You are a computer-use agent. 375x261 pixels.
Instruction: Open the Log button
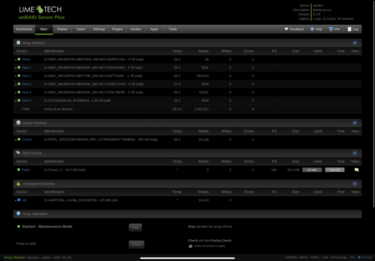point(353,29)
